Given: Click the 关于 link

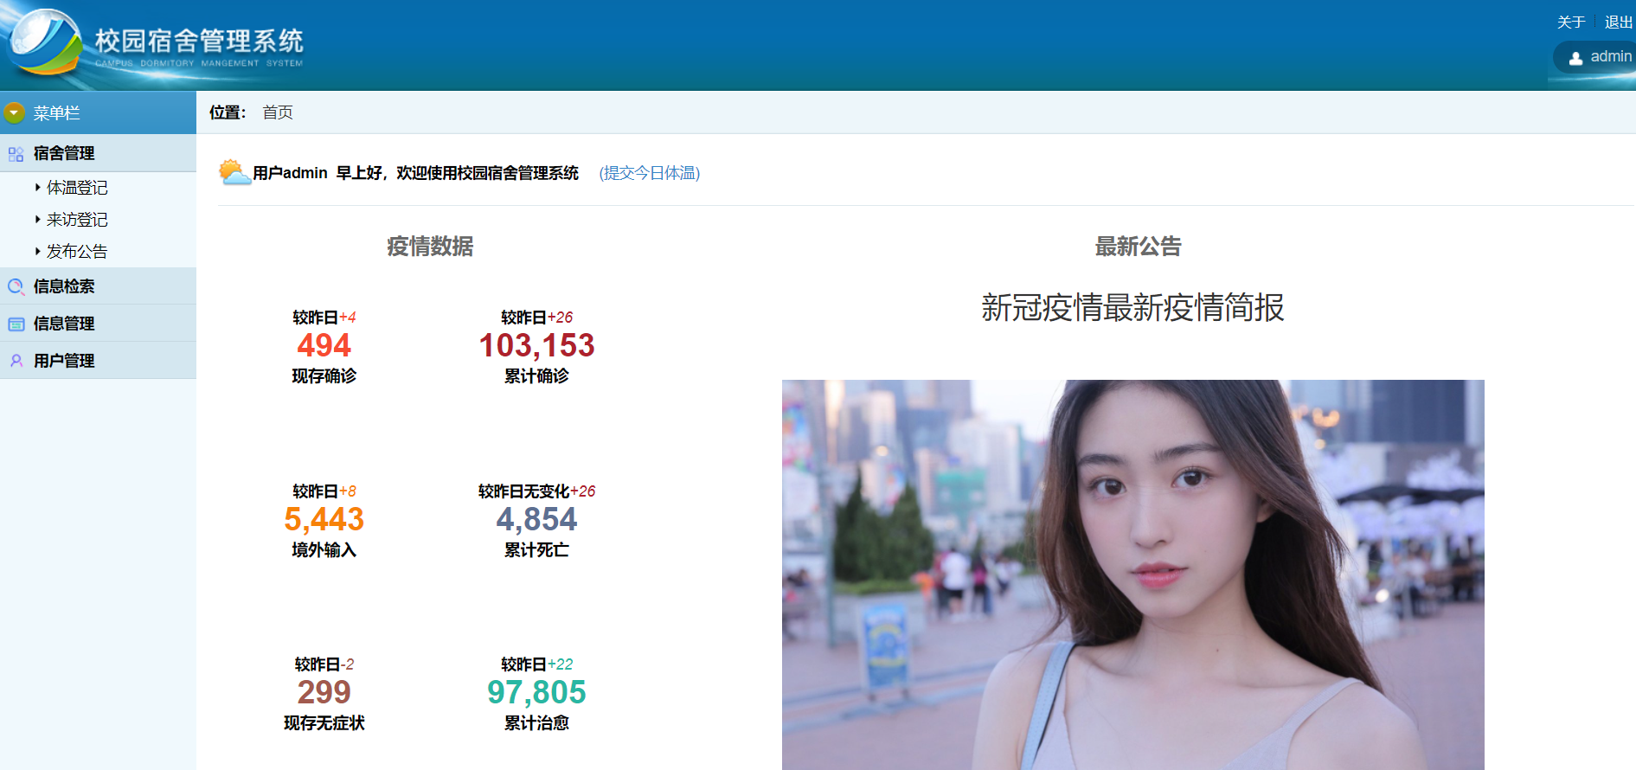Looking at the screenshot, I should (1570, 22).
